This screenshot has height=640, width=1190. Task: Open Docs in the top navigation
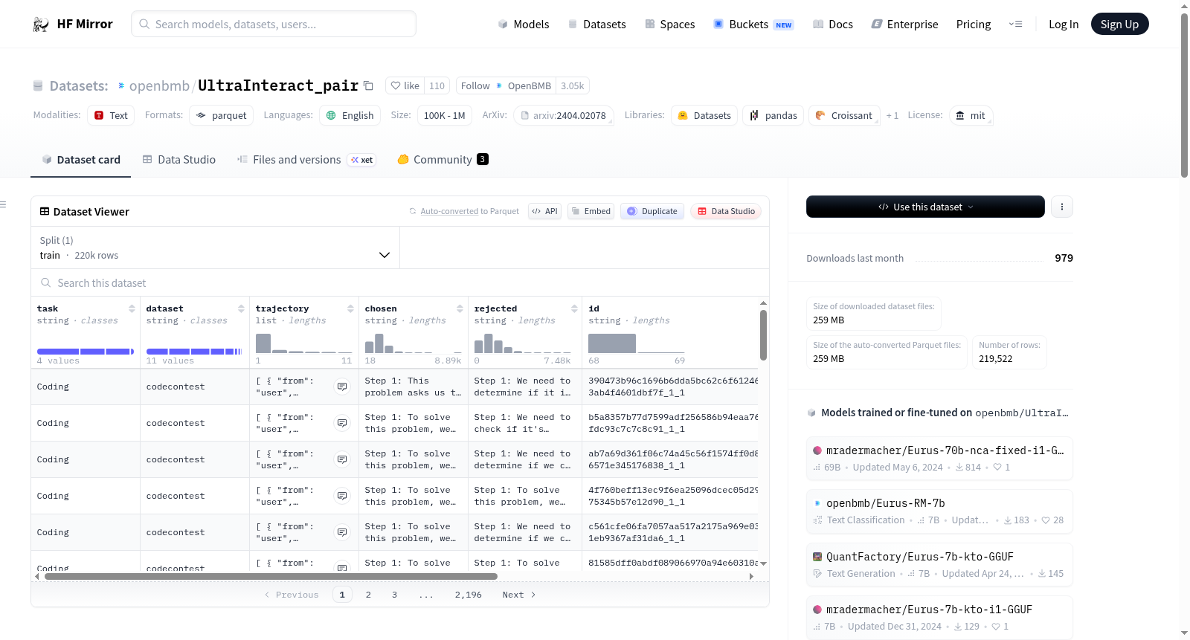pyautogui.click(x=832, y=25)
